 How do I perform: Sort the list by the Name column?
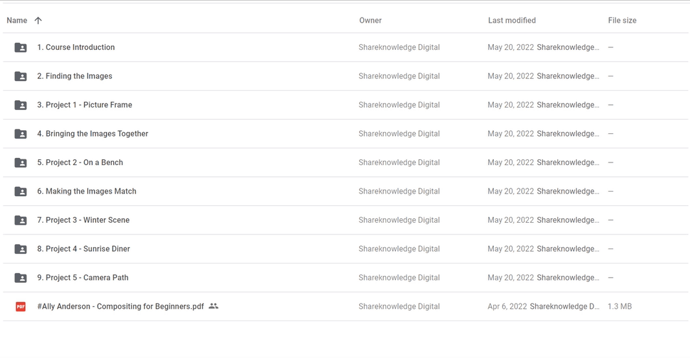(x=17, y=21)
